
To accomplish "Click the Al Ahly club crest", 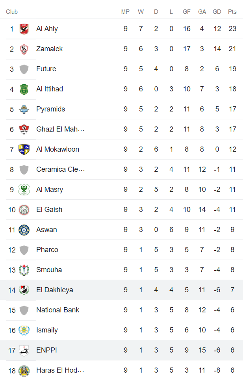I will tap(24, 28).
